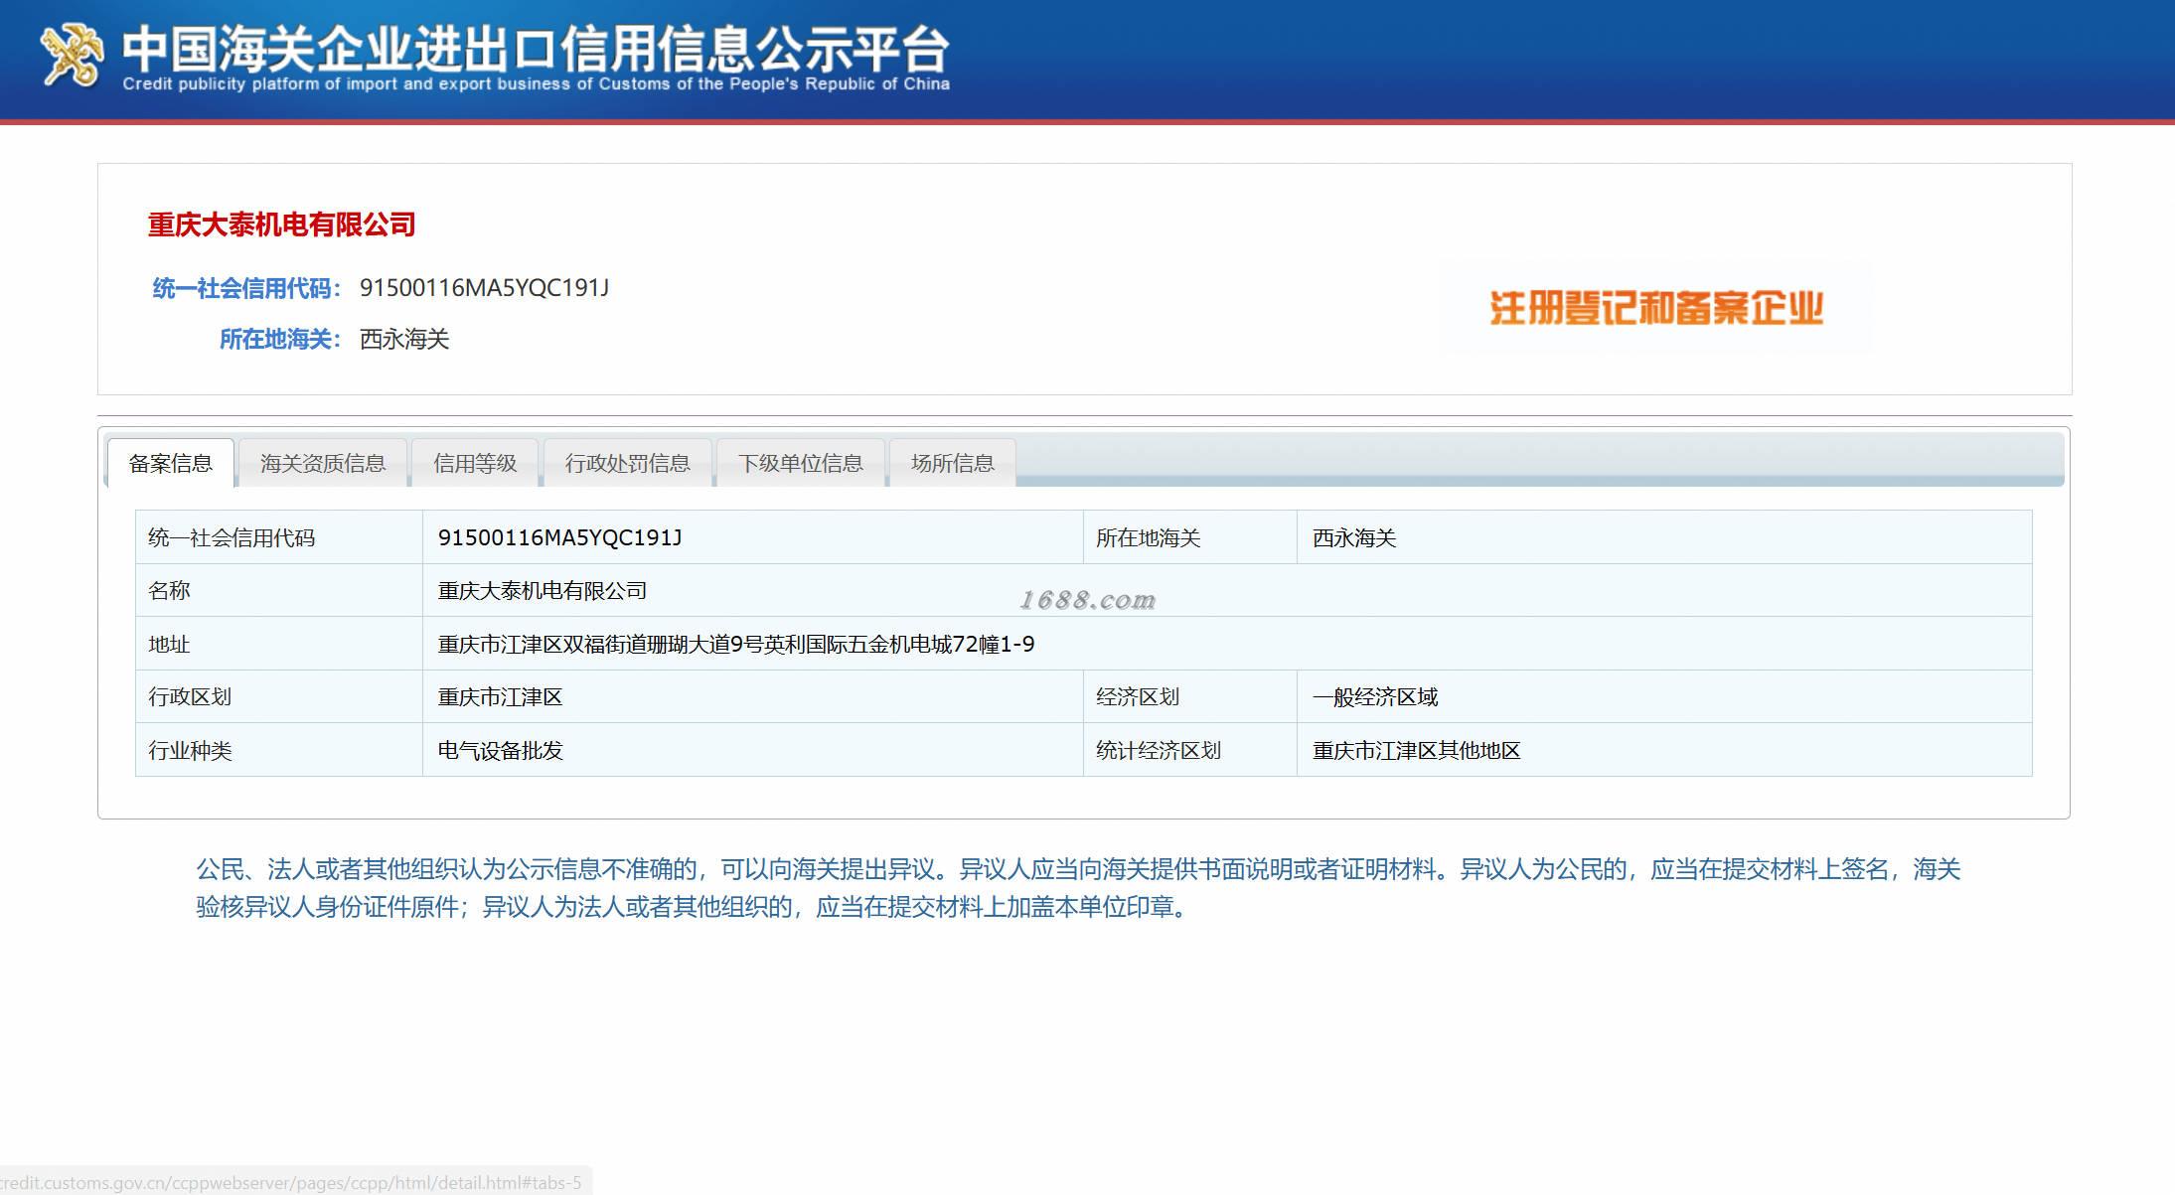
Task: Switch to the 场所信息 tab
Action: pyautogui.click(x=952, y=463)
